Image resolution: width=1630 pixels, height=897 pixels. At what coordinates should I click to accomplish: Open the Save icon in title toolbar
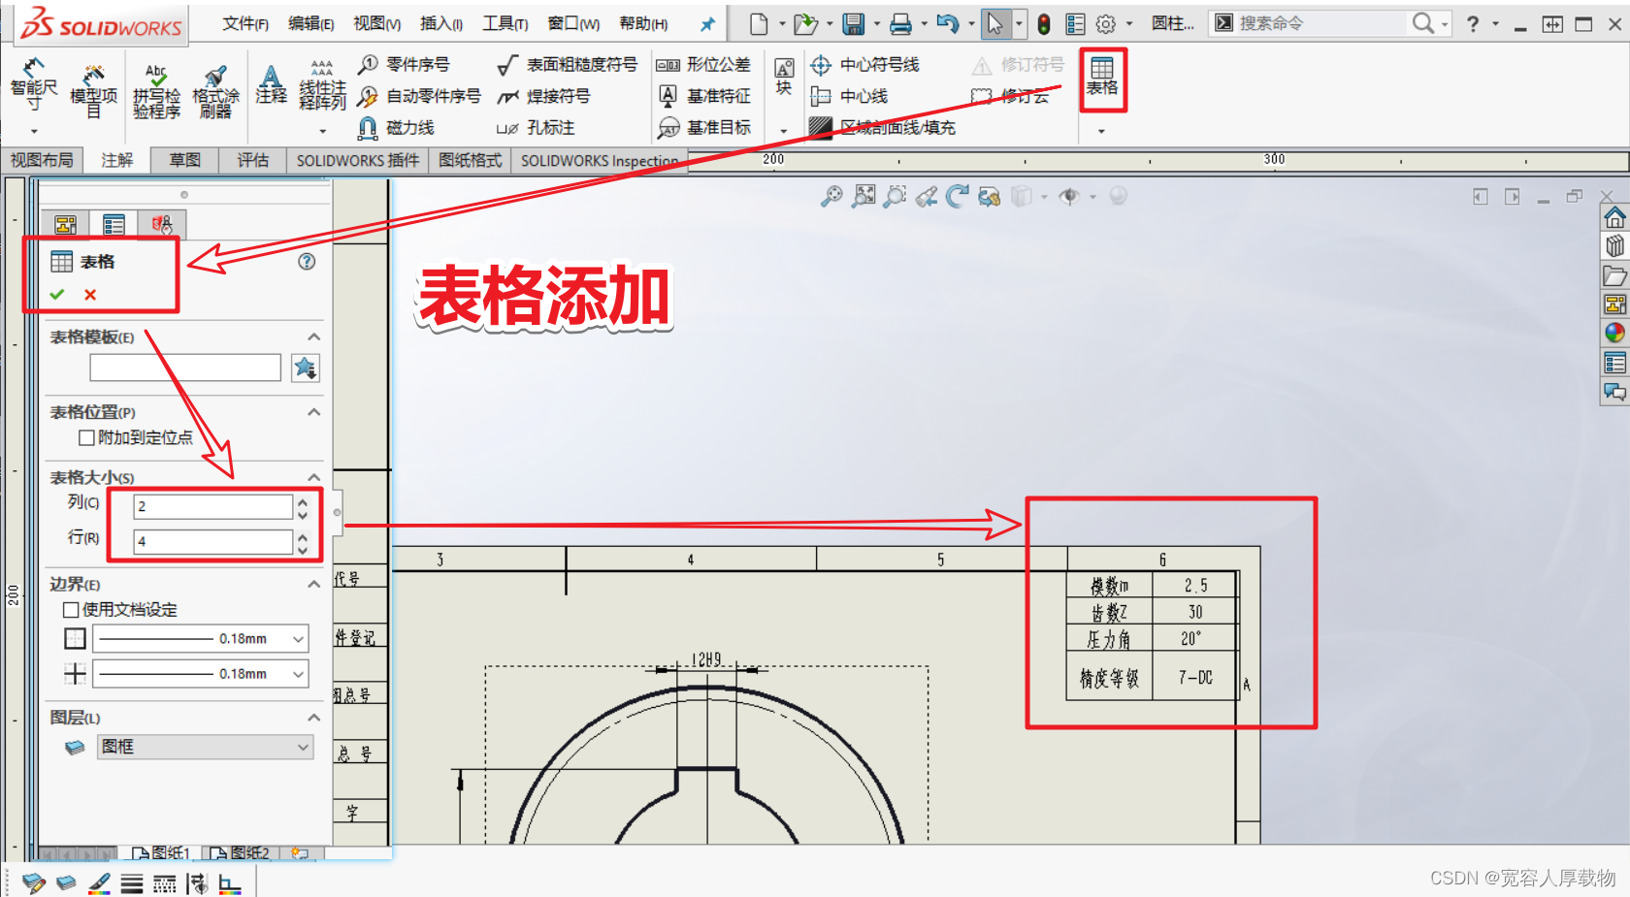point(853,23)
